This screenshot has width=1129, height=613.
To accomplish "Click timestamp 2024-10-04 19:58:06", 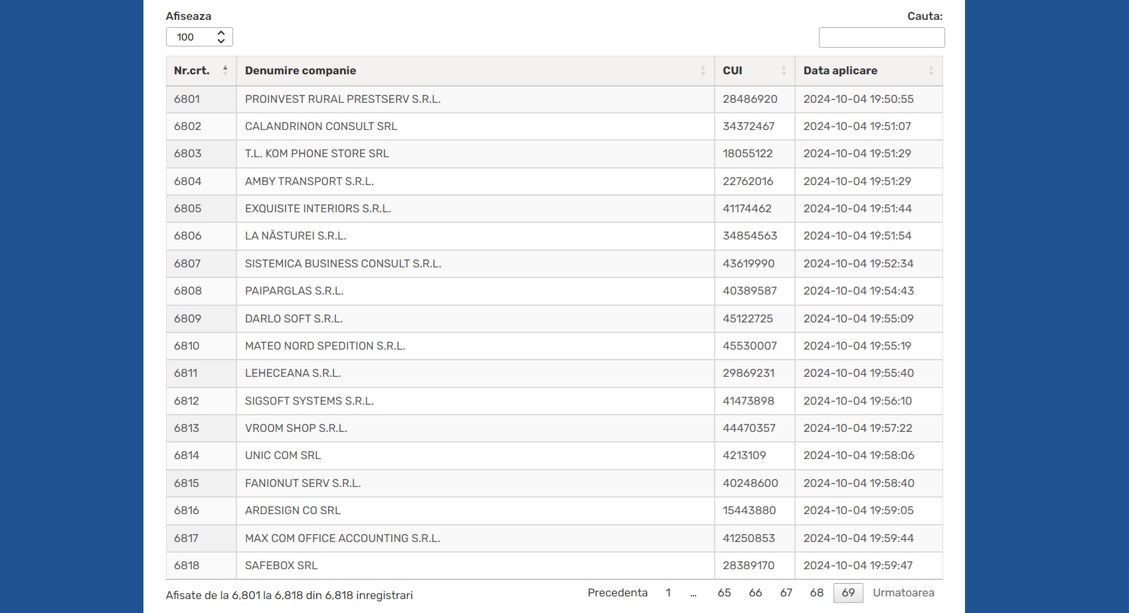I will coord(859,456).
